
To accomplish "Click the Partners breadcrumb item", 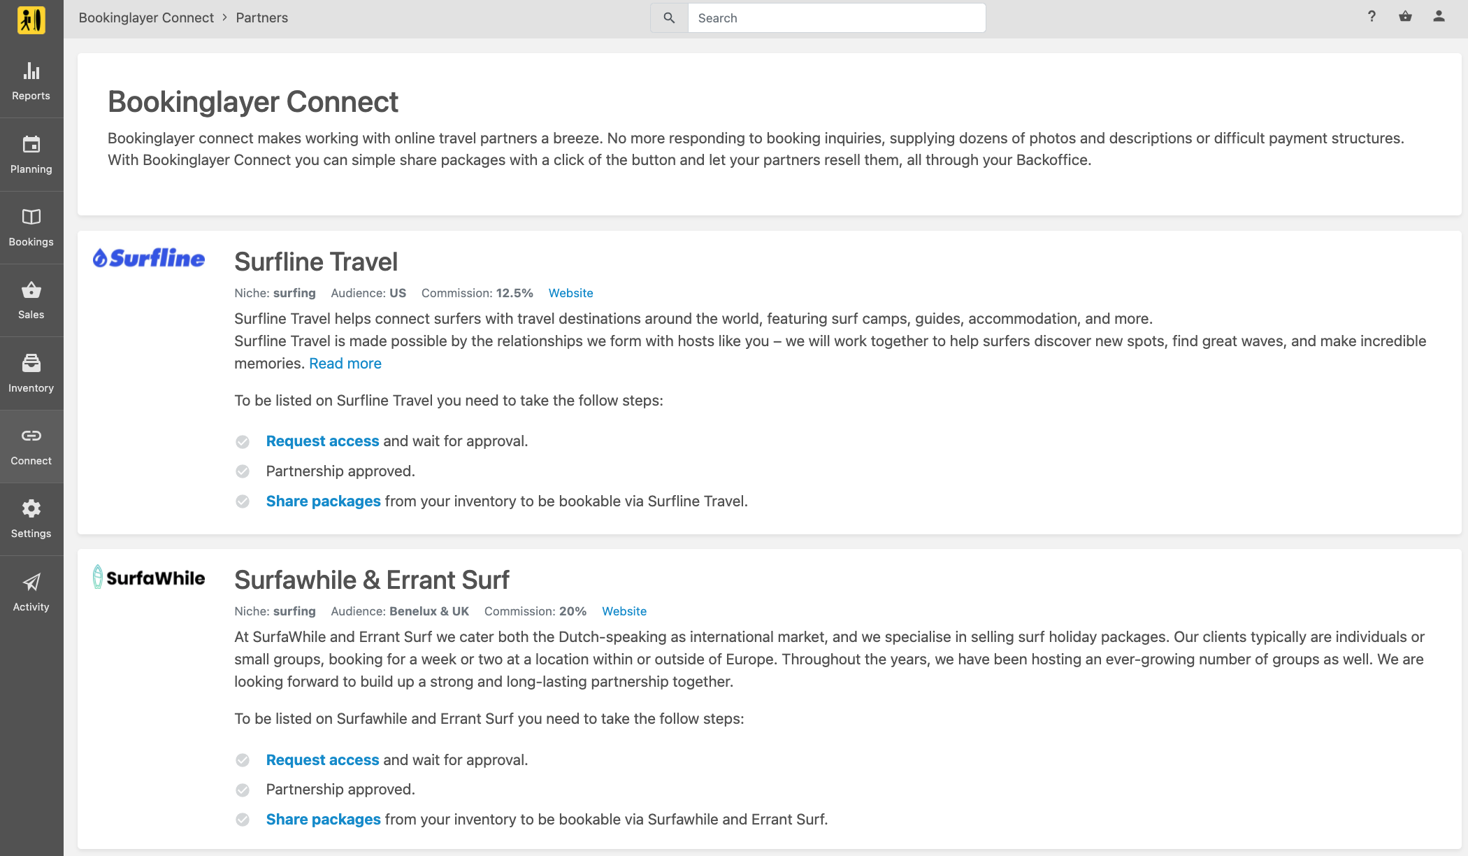I will [x=262, y=18].
